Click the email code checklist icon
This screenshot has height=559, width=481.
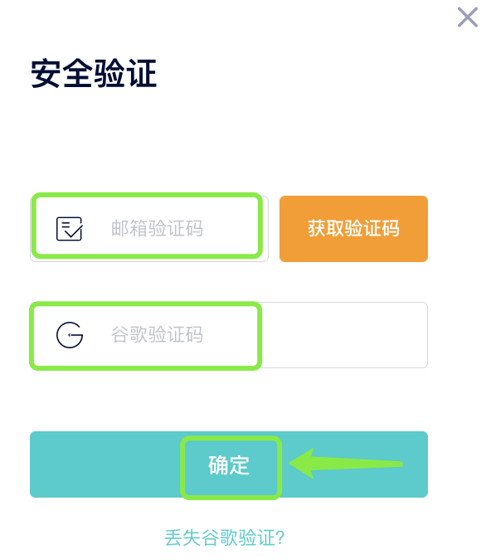pos(70,229)
